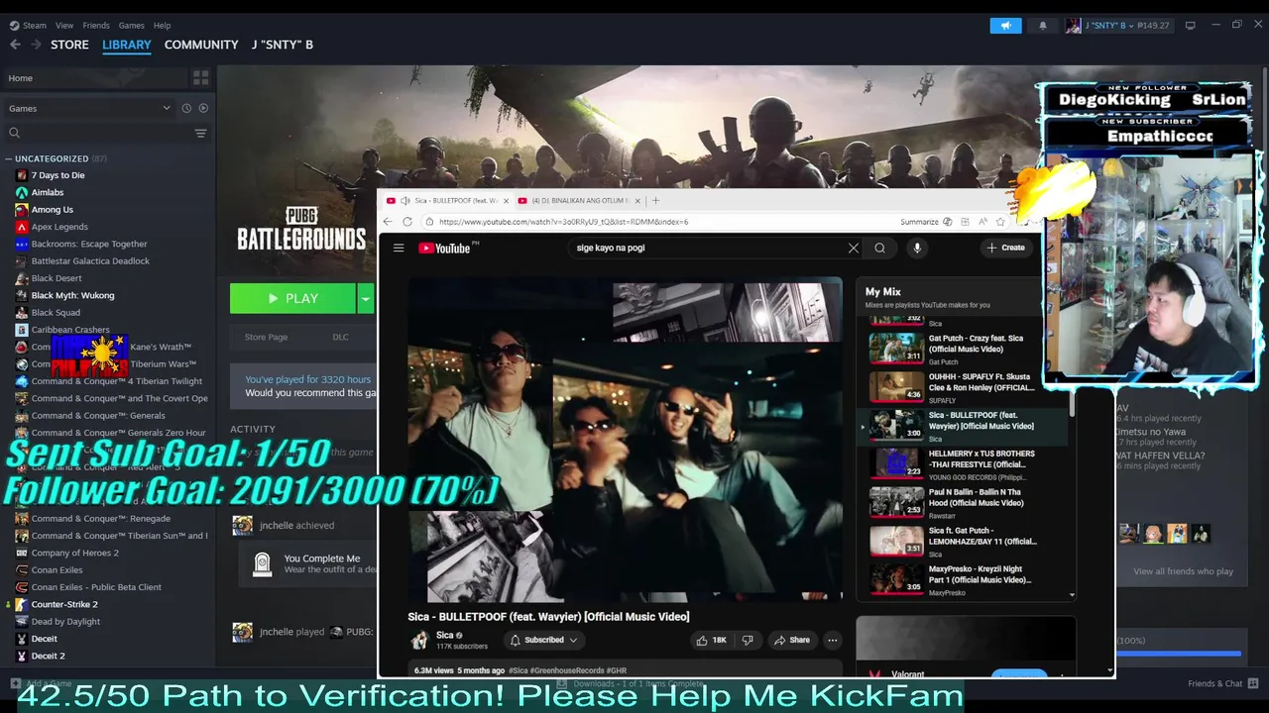
Task: Add page to browser favorites star
Action: tap(1000, 222)
